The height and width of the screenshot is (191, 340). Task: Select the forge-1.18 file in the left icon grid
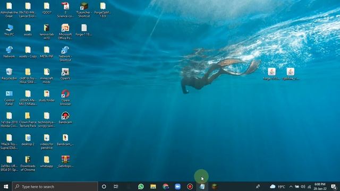[84, 30]
